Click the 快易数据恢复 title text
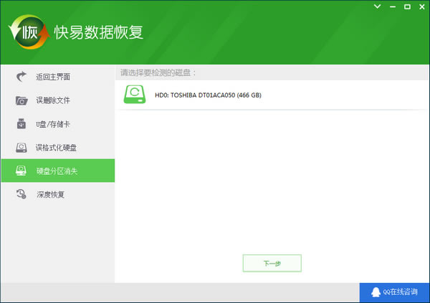This screenshot has width=430, height=303. tap(99, 32)
